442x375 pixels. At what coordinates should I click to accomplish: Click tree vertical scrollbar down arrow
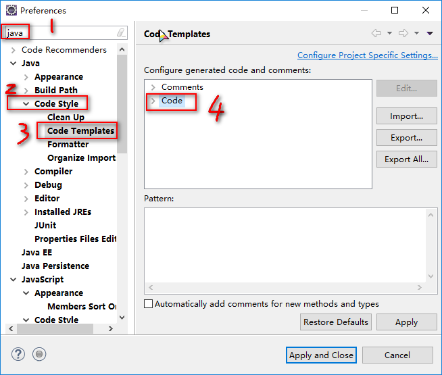[x=122, y=318]
